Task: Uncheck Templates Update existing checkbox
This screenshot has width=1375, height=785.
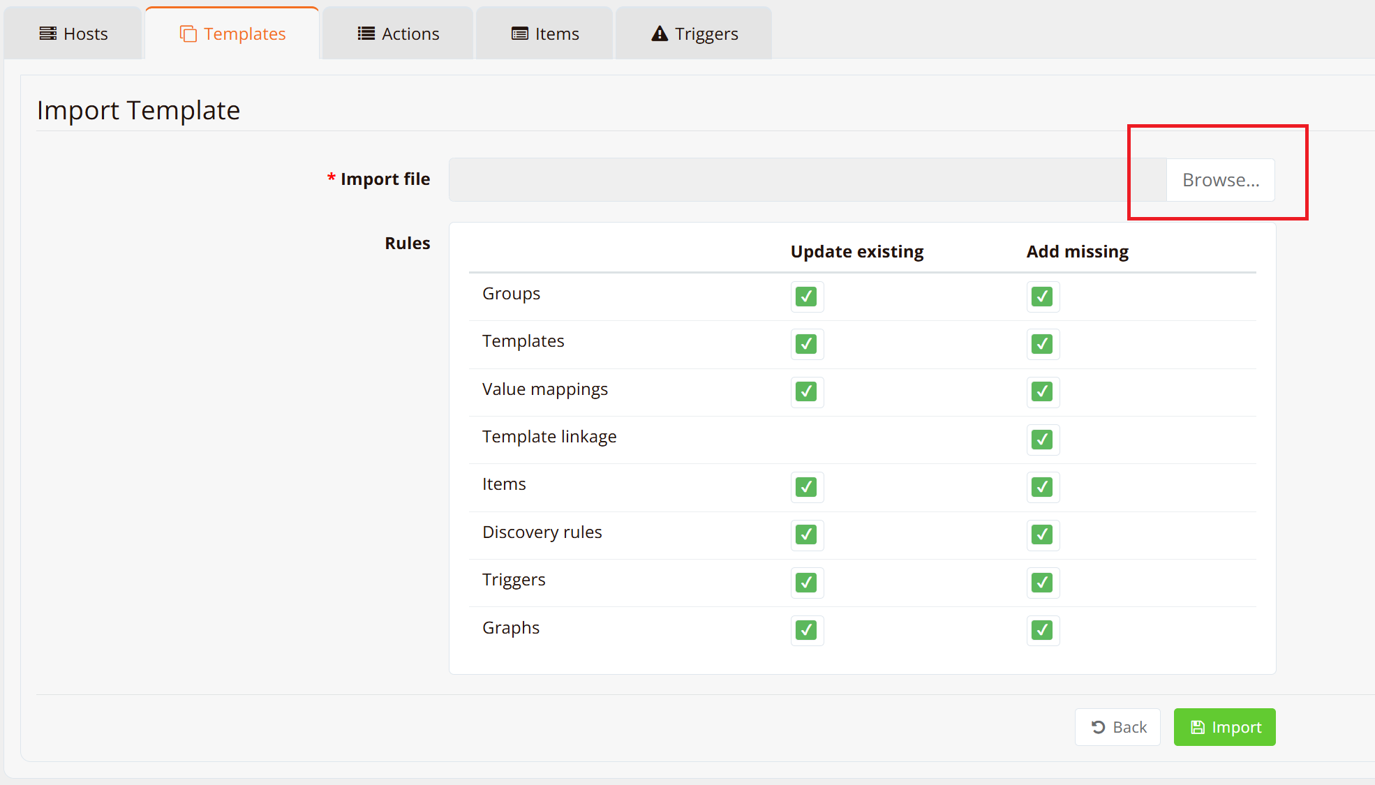Action: click(x=807, y=344)
